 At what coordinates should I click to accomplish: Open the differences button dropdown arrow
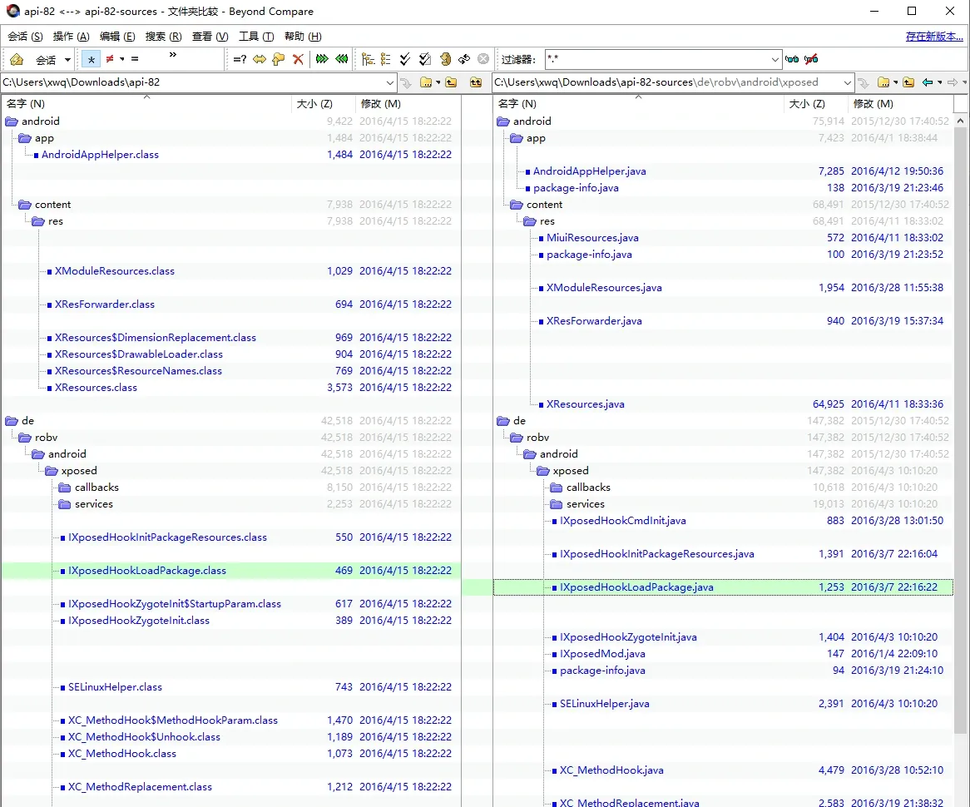(x=121, y=59)
